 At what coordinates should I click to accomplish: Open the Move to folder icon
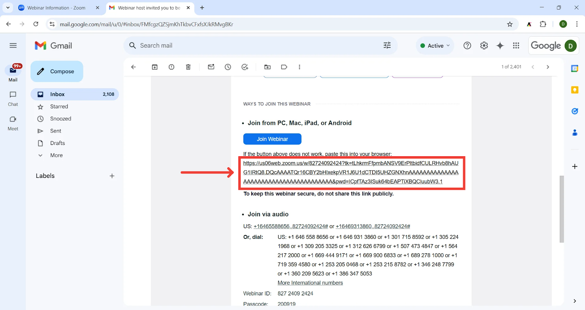[x=268, y=67]
